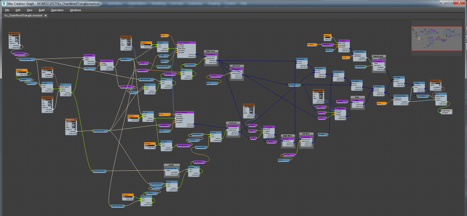Open the Edit menu
The height and width of the screenshot is (216, 467).
(x=18, y=10)
